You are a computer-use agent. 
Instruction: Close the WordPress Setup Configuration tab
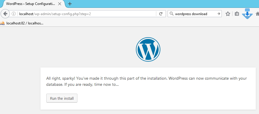(x=60, y=4)
